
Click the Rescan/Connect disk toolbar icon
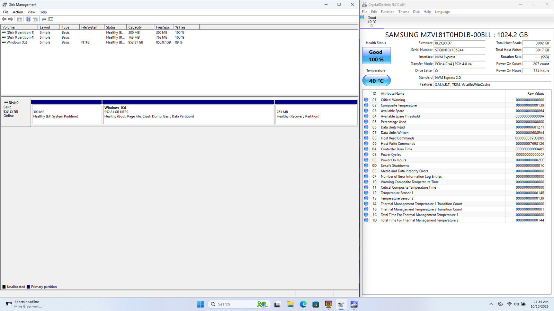(x=44, y=19)
